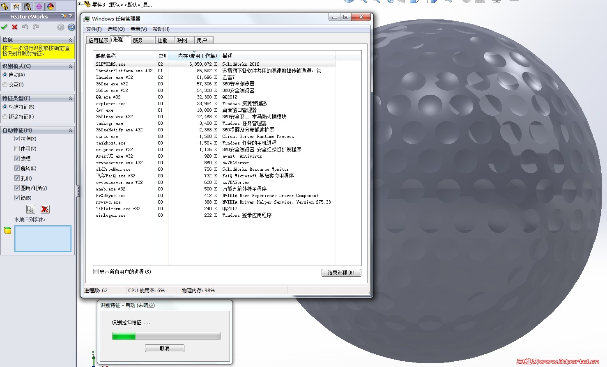Cancel FeatureWorks with the red X
This screenshot has width=607, height=367.
15,27
